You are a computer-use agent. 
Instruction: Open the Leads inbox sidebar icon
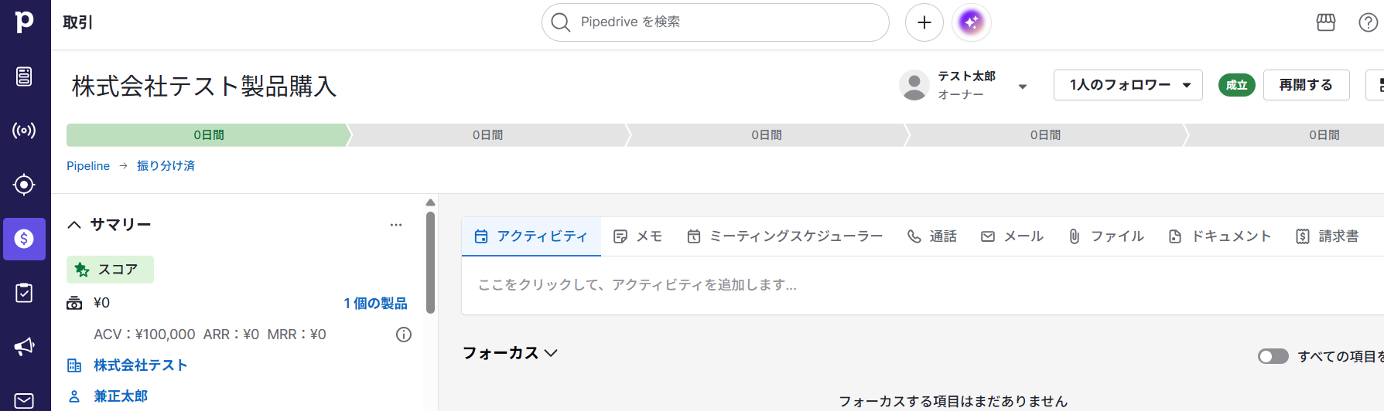(24, 76)
